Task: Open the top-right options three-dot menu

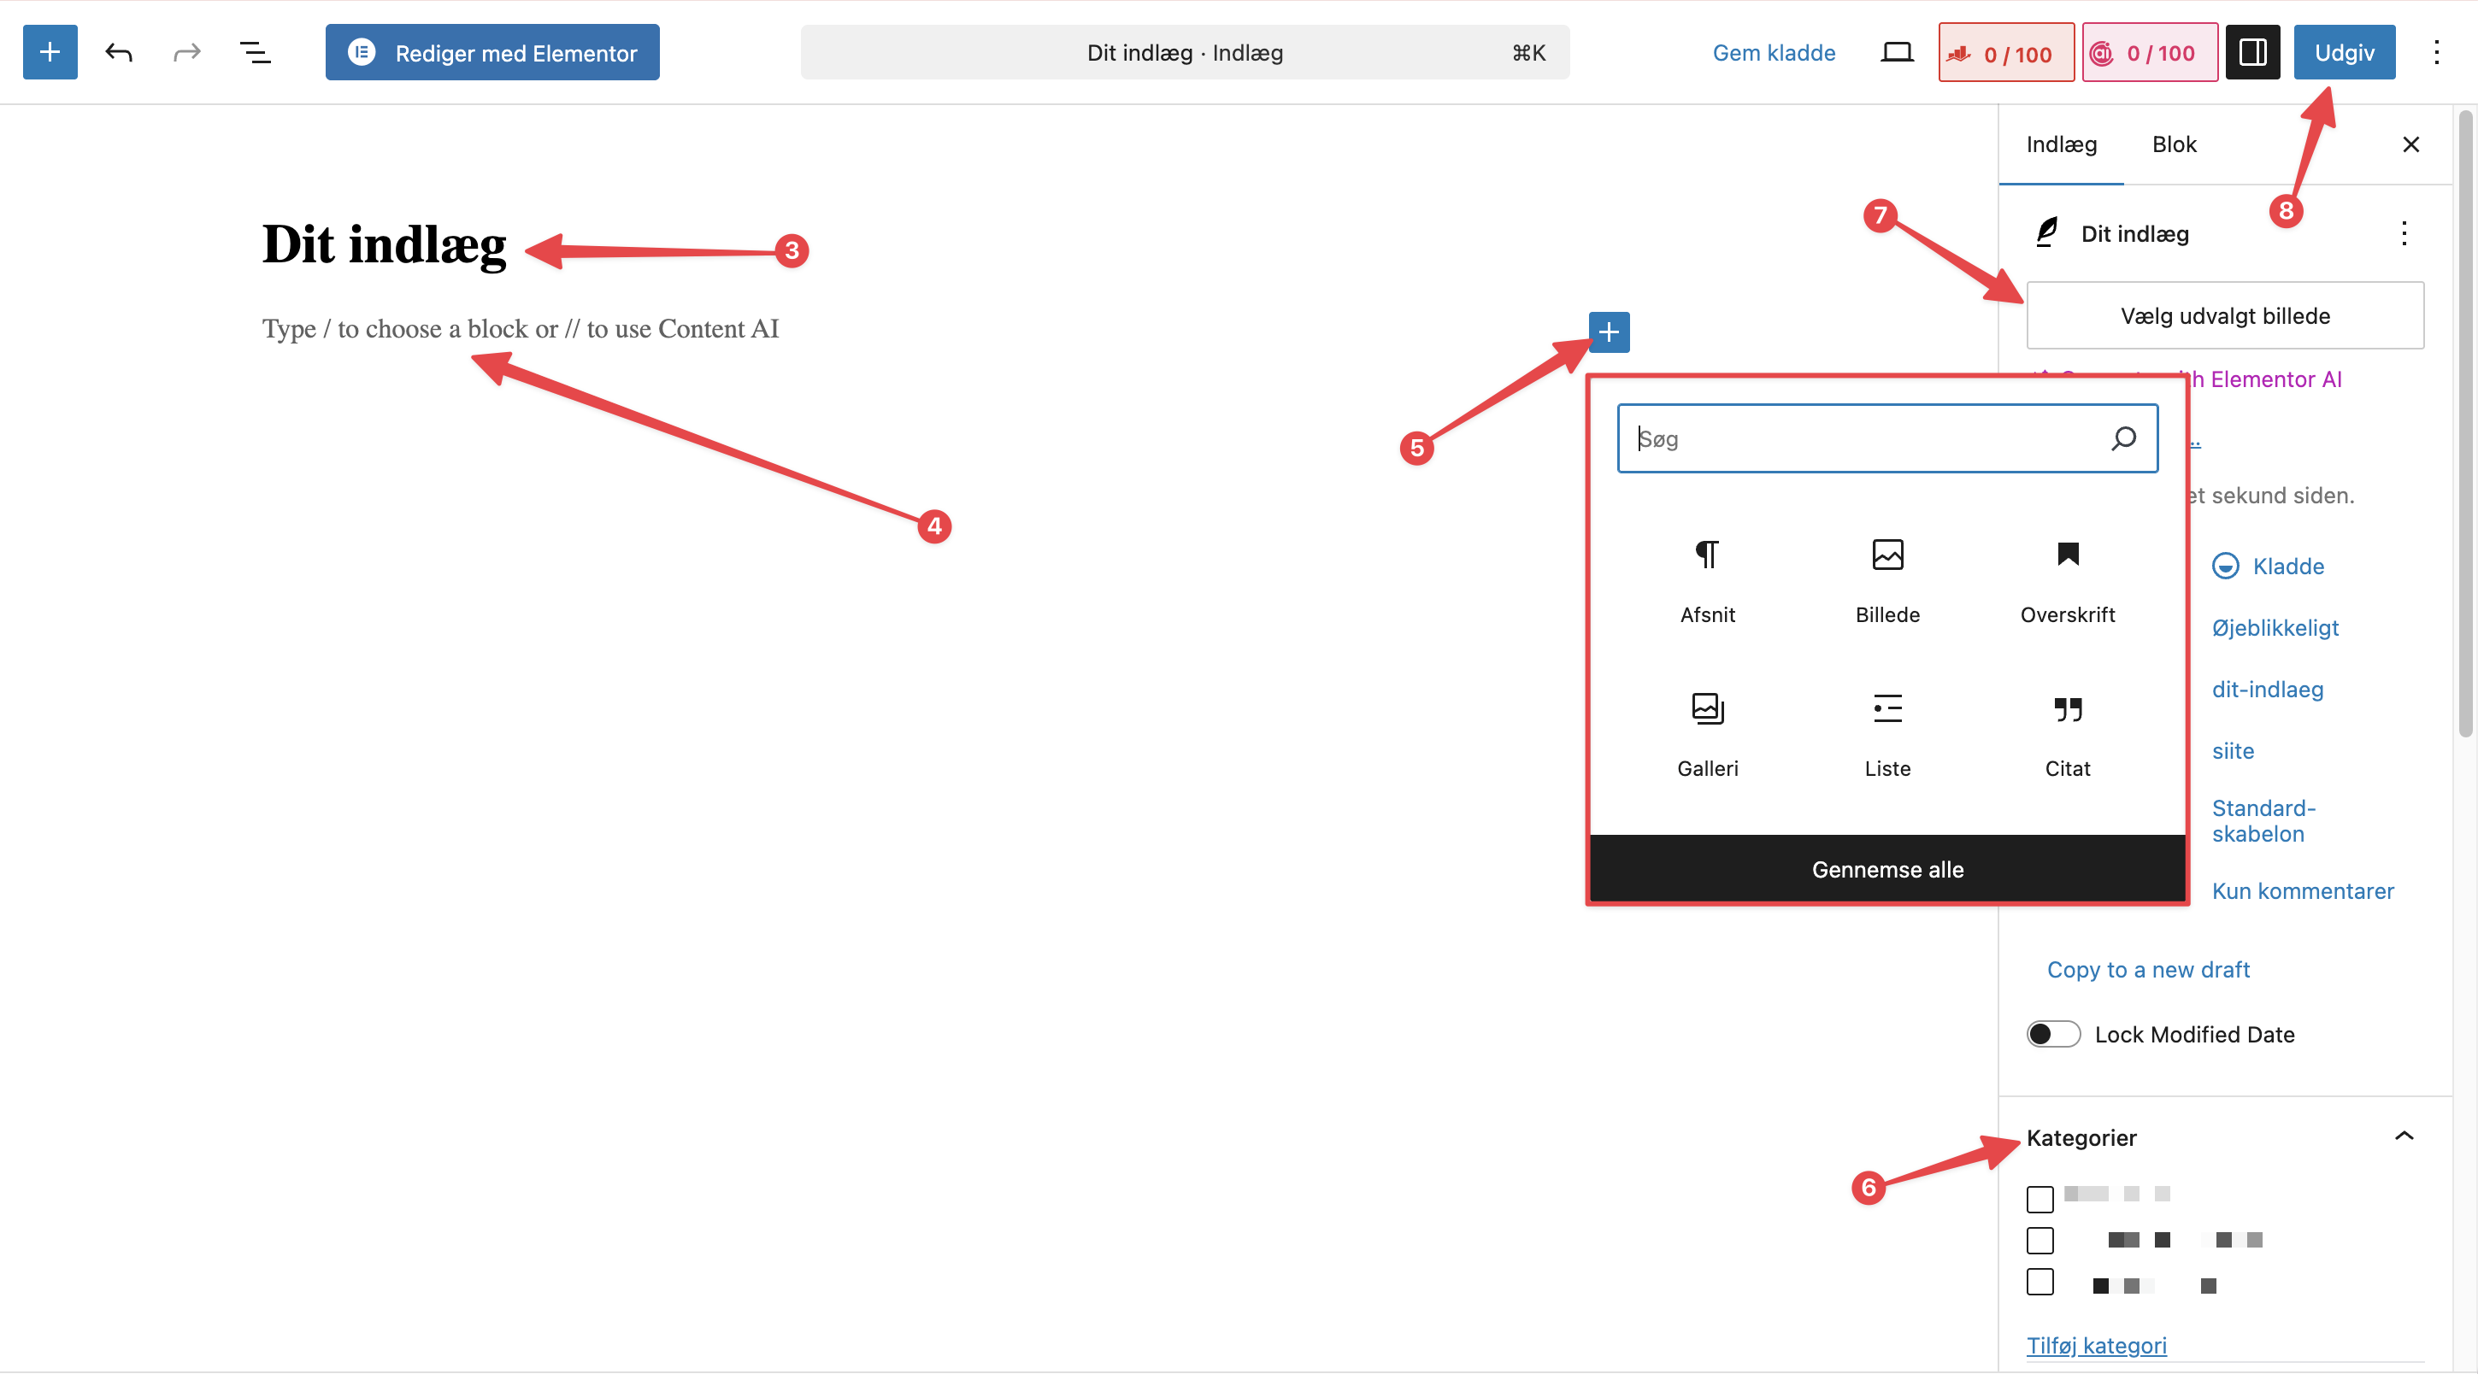Action: click(2435, 52)
